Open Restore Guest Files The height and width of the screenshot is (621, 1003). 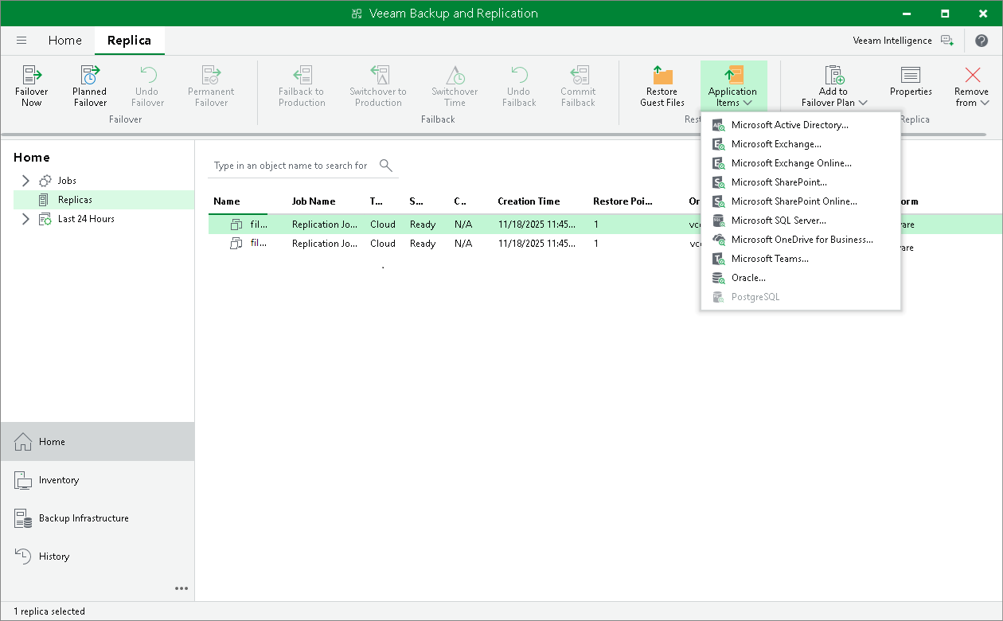coord(662,86)
